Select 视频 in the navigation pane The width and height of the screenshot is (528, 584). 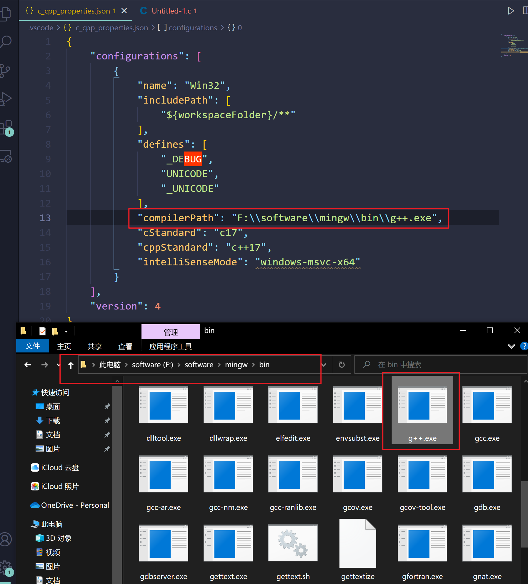pyautogui.click(x=48, y=552)
